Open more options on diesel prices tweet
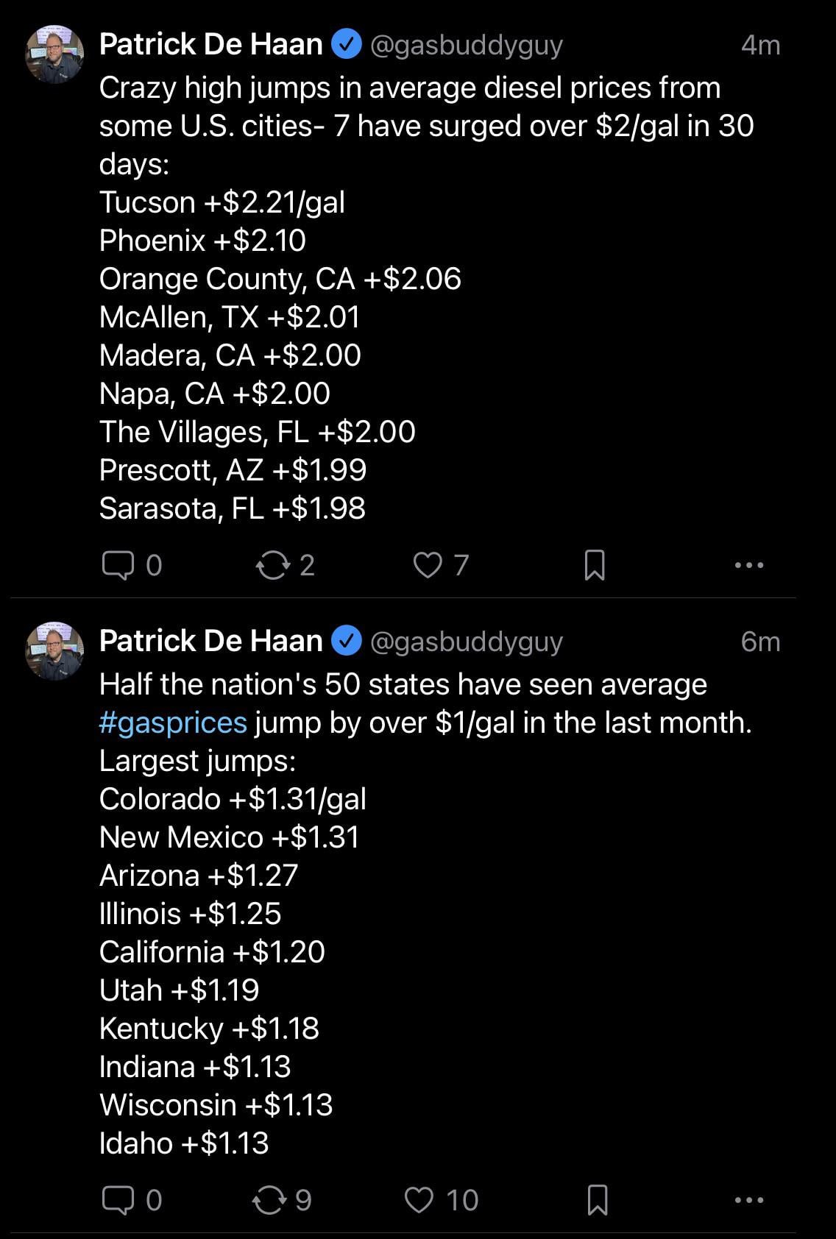The height and width of the screenshot is (1239, 836). tap(749, 565)
